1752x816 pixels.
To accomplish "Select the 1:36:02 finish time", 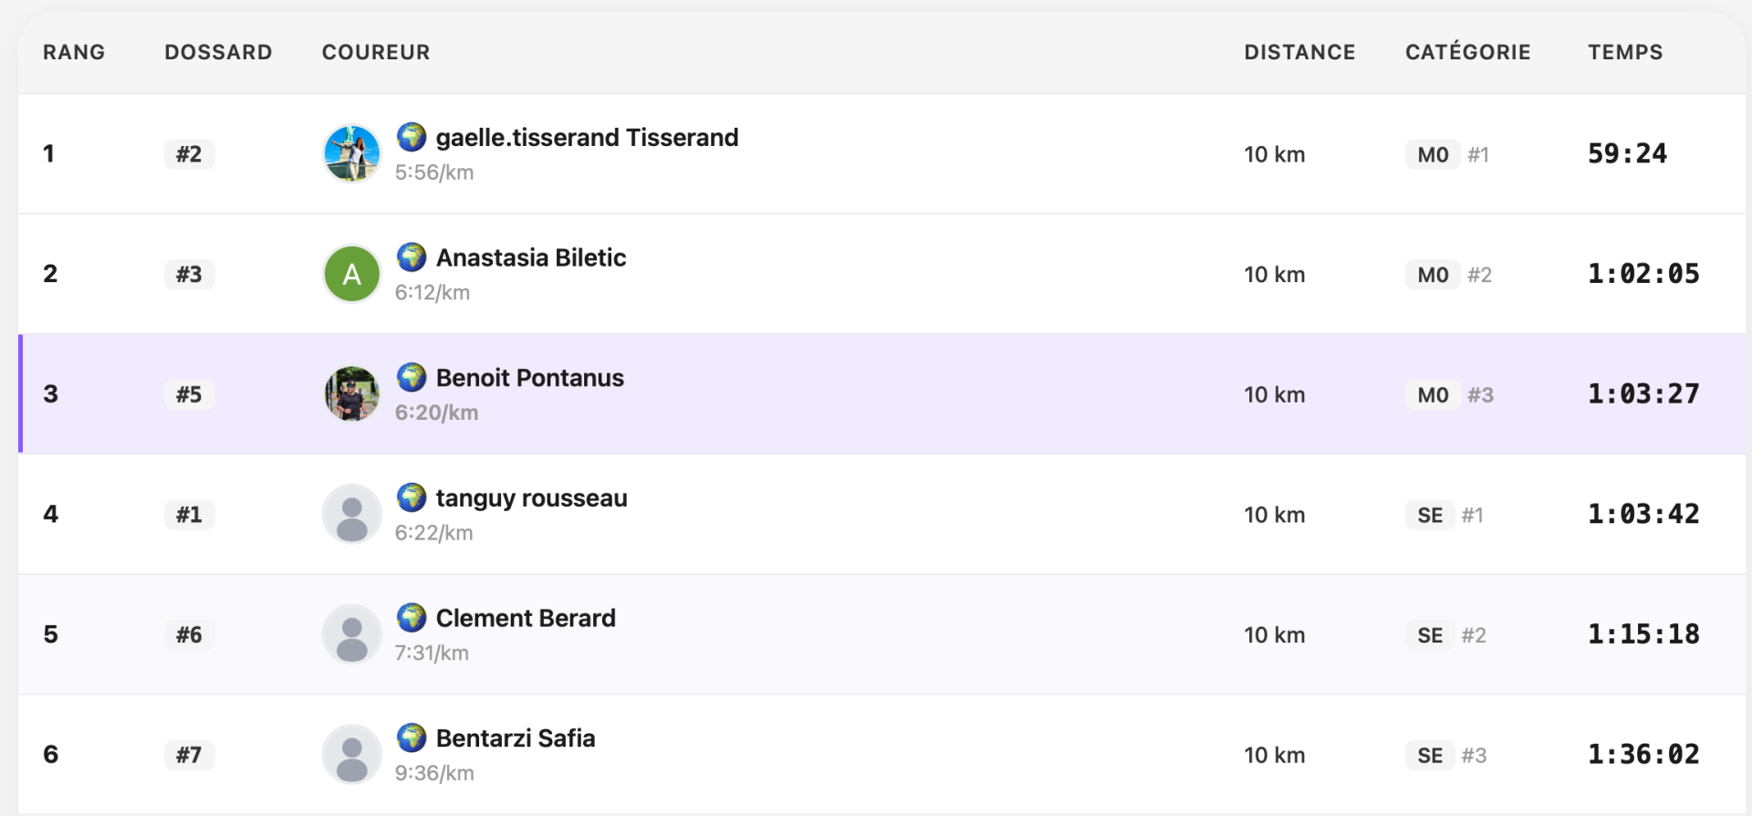I will (1643, 754).
